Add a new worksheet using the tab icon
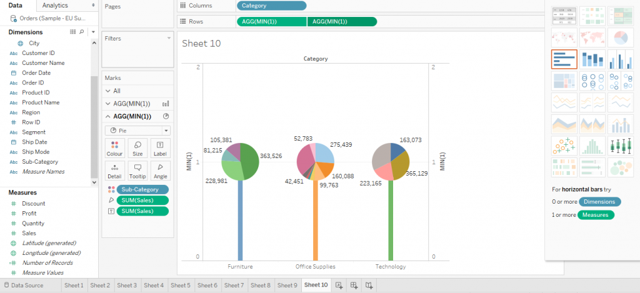Image resolution: width=640 pixels, height=293 pixels. [339, 286]
